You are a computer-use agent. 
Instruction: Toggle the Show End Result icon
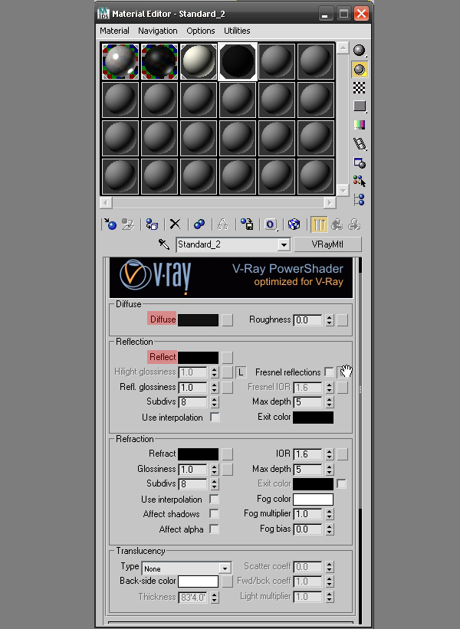click(x=319, y=224)
